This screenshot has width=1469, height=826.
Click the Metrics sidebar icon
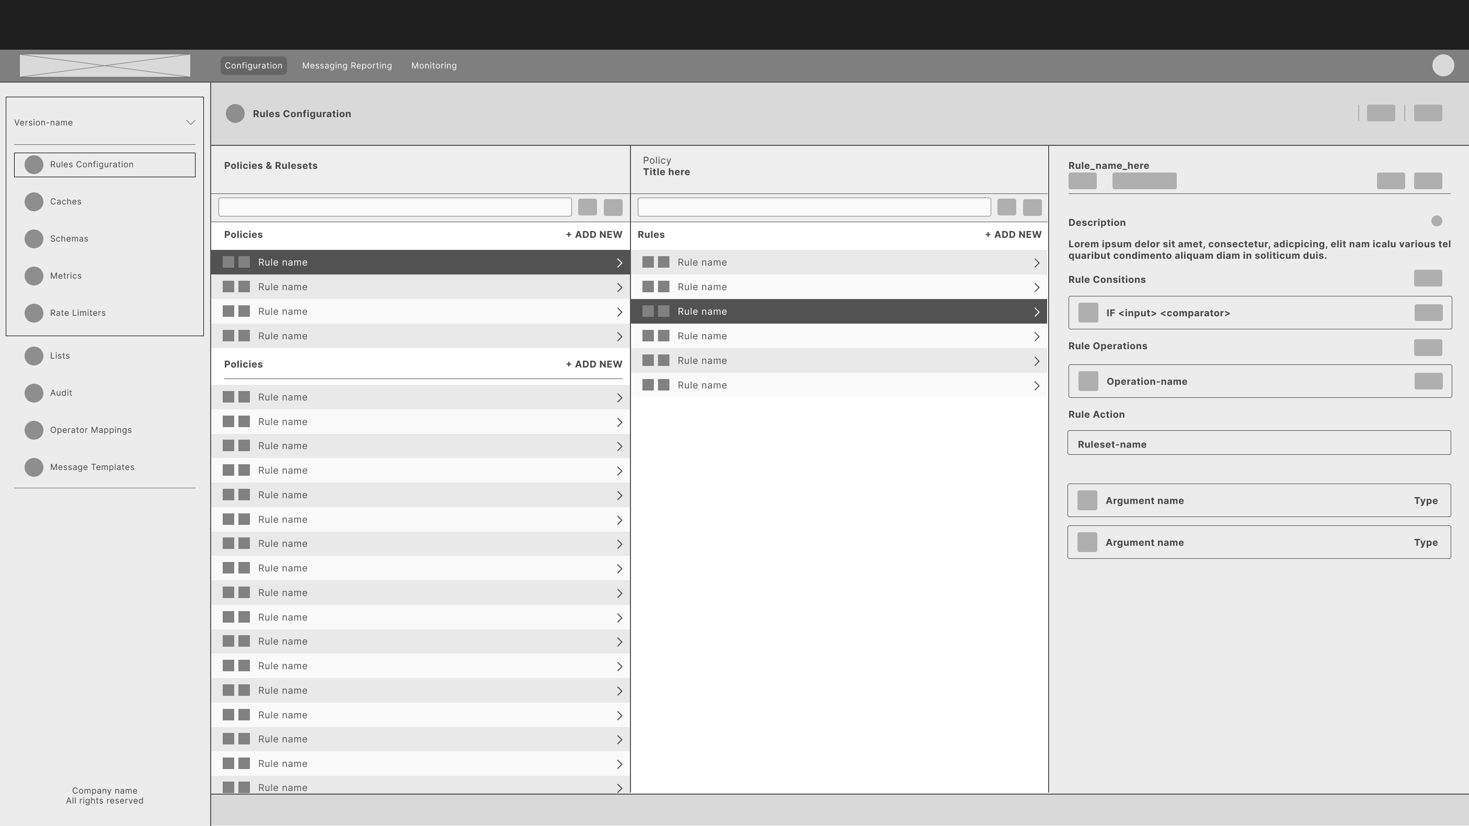point(33,276)
